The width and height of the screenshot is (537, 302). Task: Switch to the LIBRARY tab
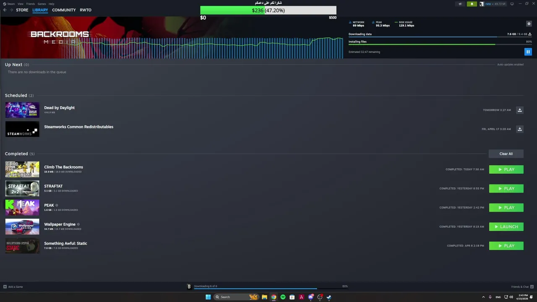(40, 10)
